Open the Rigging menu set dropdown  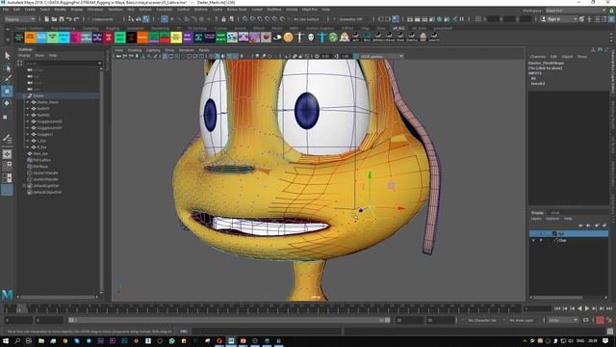(x=20, y=19)
